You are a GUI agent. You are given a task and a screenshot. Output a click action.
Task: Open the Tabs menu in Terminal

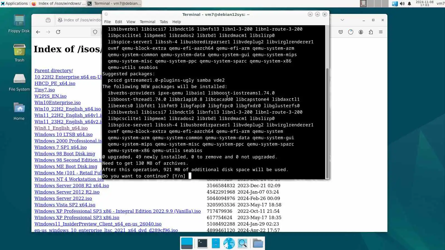pos(164,22)
